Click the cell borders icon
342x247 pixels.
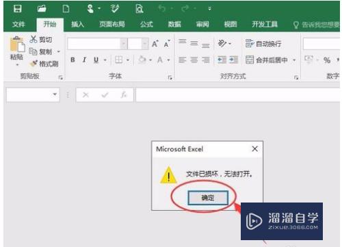pyautogui.click(x=118, y=60)
